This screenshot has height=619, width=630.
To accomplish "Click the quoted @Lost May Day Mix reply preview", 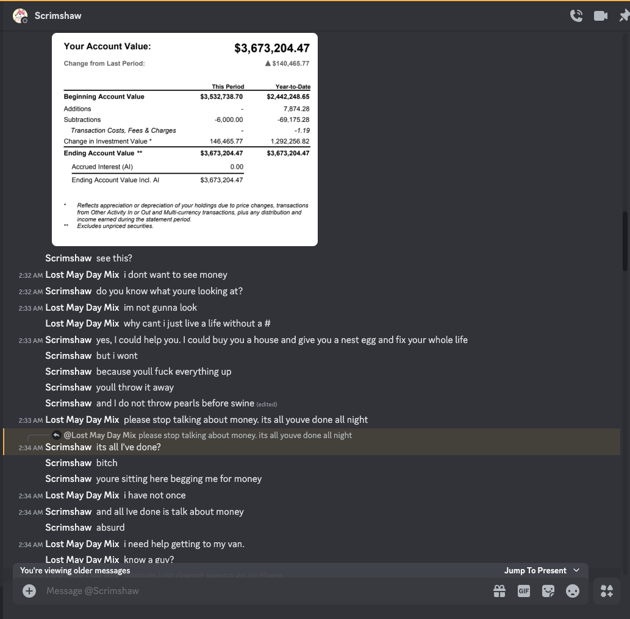I will tap(208, 435).
